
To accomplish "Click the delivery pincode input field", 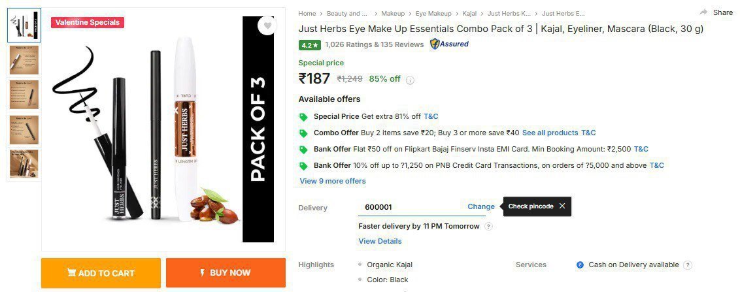I will (409, 206).
